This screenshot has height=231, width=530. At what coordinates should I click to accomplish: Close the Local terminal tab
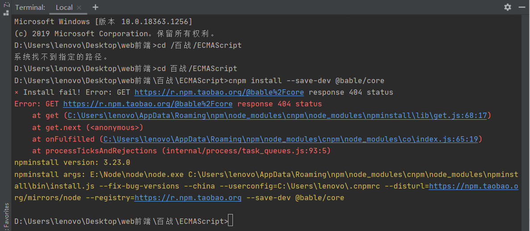coord(79,8)
